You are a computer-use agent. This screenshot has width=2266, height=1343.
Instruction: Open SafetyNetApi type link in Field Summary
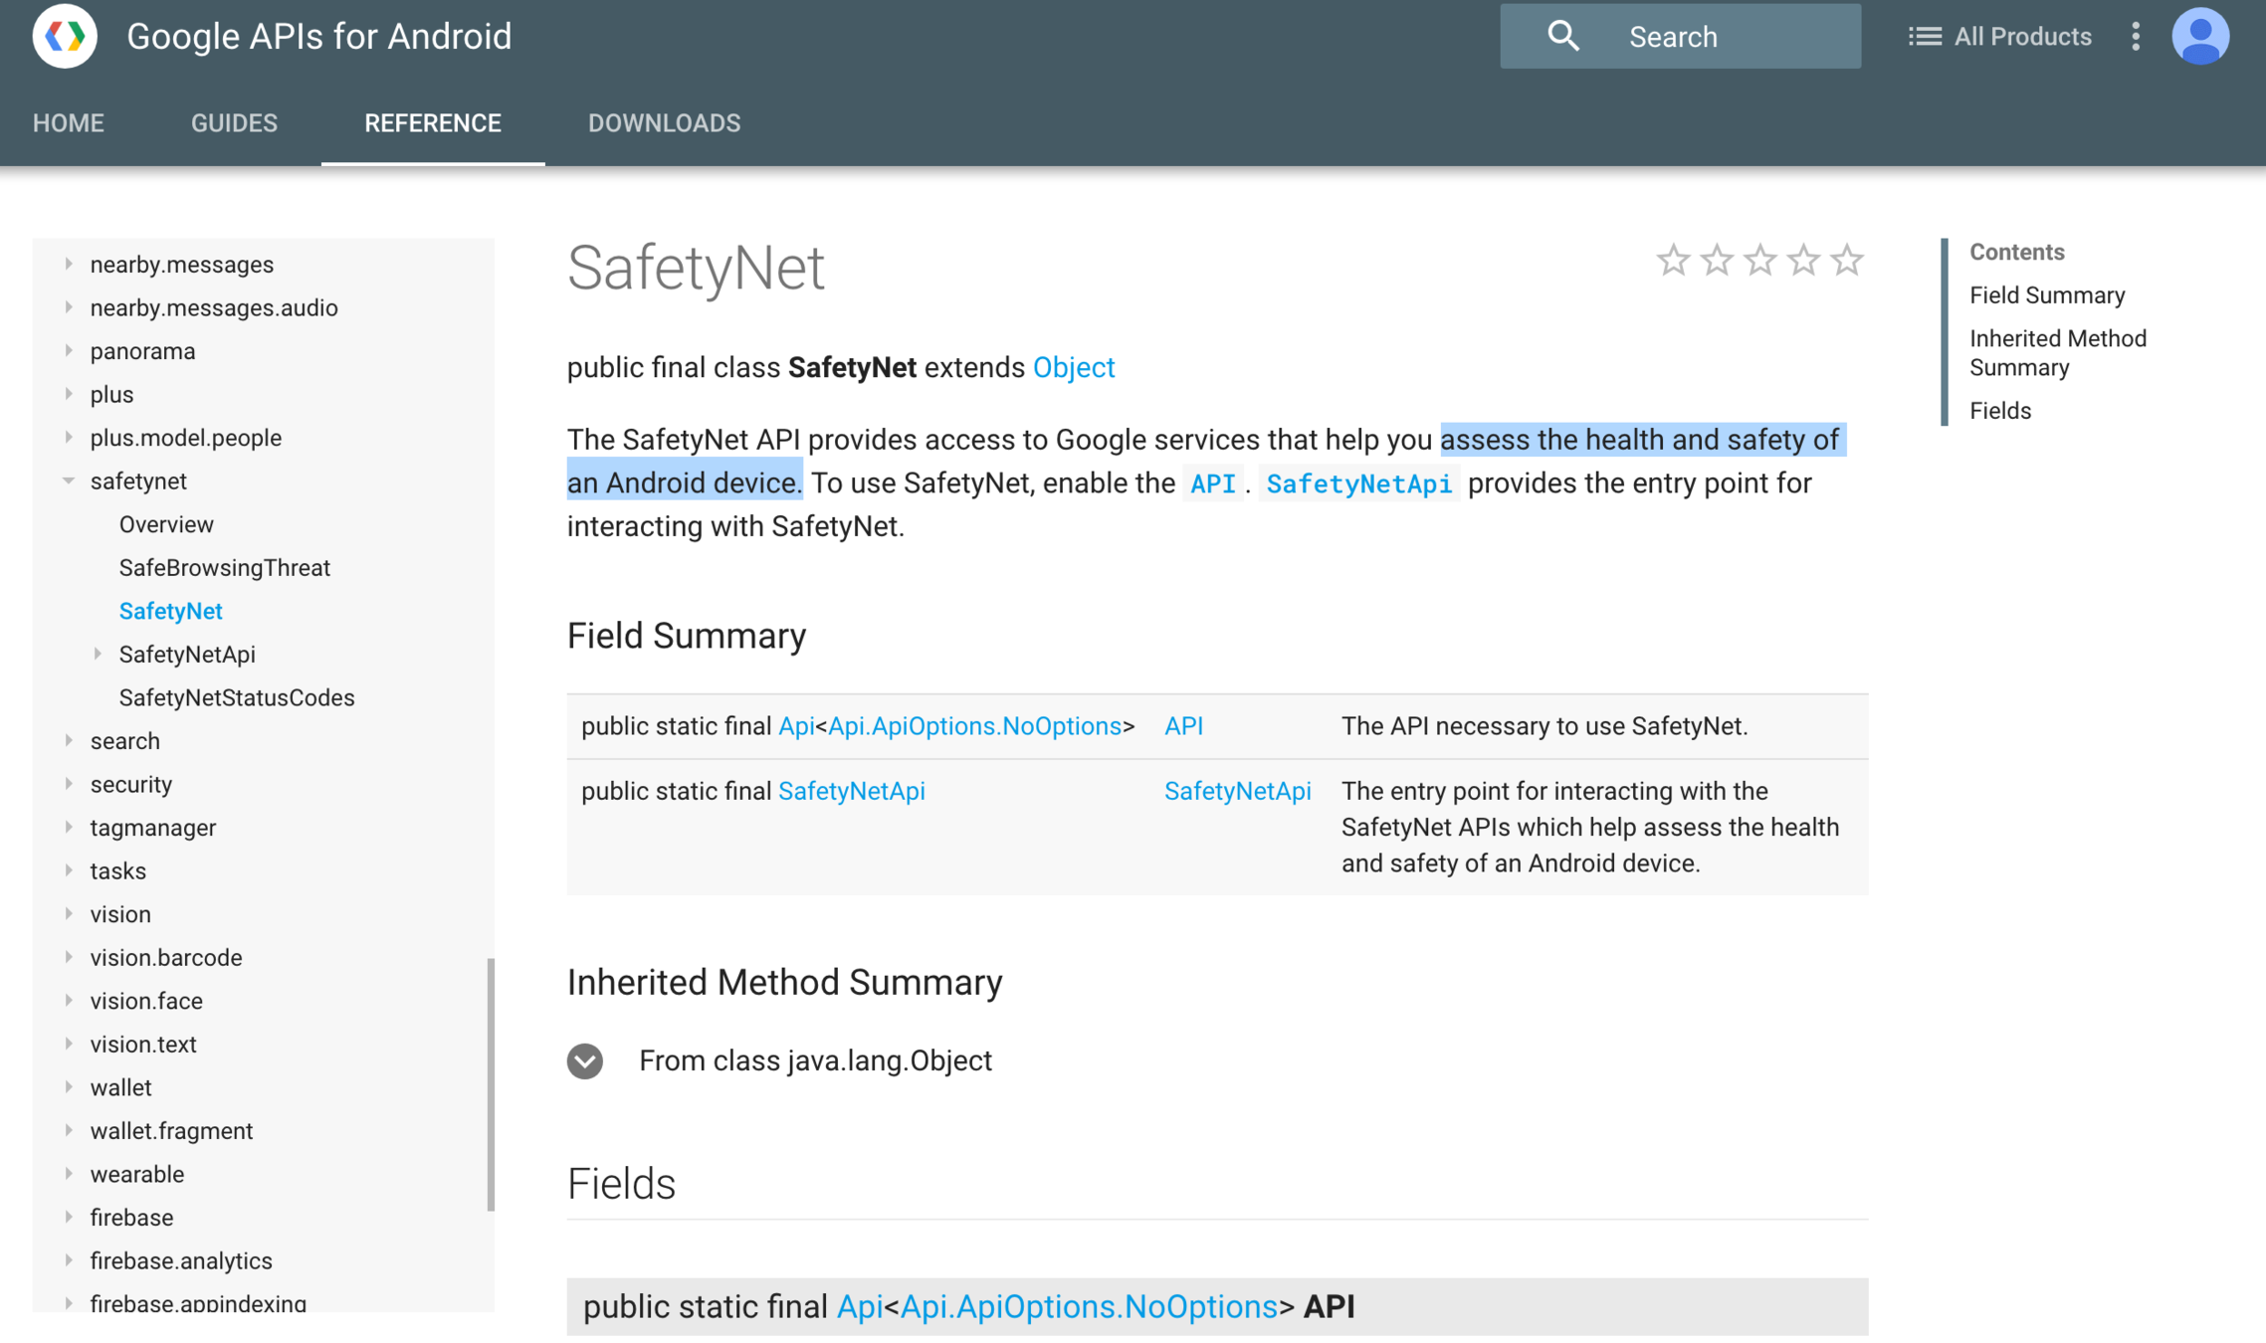click(x=851, y=791)
